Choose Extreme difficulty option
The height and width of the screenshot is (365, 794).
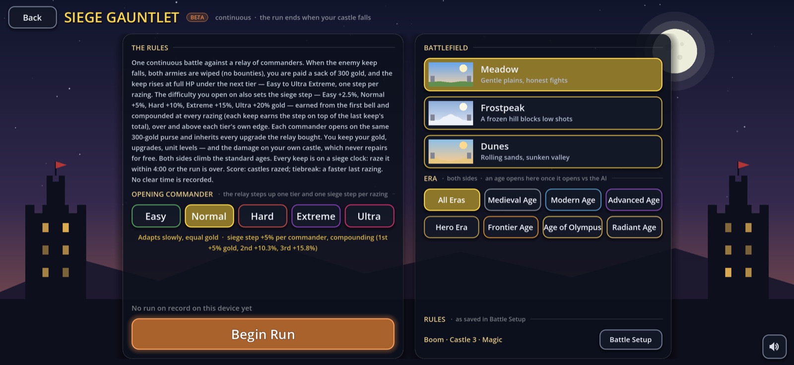(x=316, y=216)
